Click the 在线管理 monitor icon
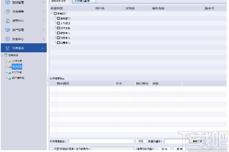The width and height of the screenshot is (229, 152). coord(8,2)
